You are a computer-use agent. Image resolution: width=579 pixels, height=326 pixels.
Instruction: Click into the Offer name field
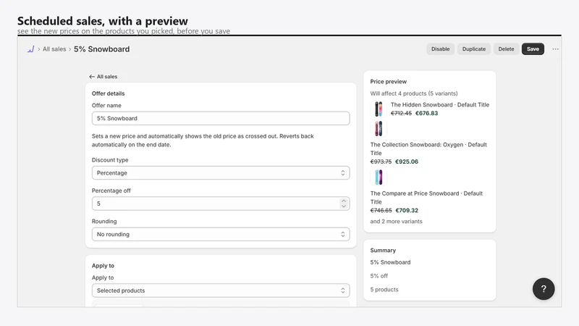pyautogui.click(x=221, y=118)
